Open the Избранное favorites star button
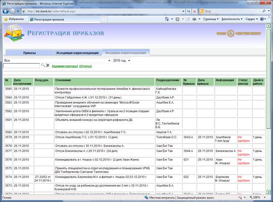 [x=14, y=19]
